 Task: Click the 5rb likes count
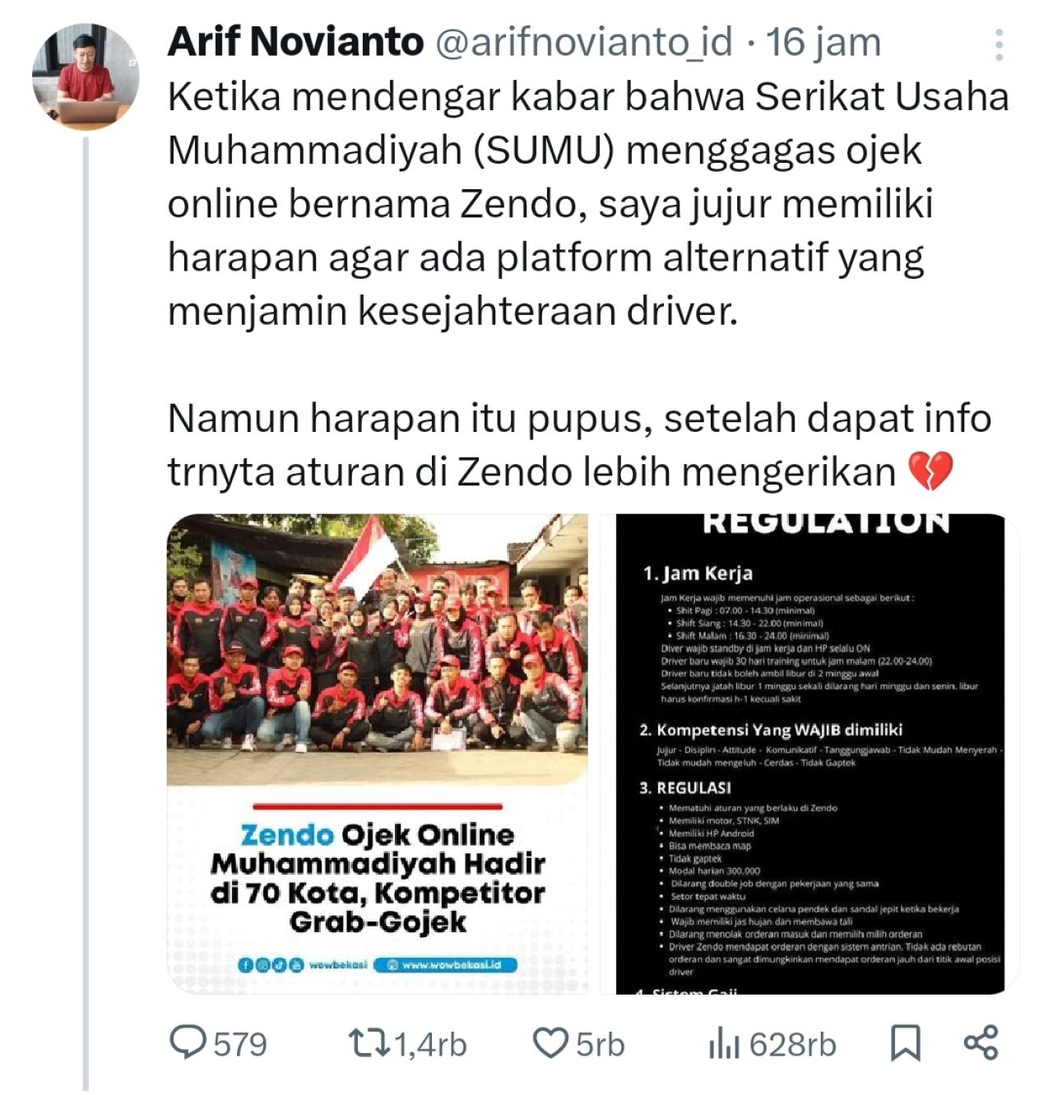600,1045
